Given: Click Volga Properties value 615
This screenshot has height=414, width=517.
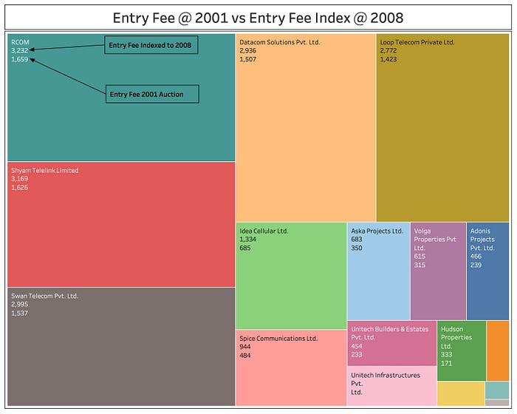Looking at the screenshot, I should pyautogui.click(x=420, y=257).
